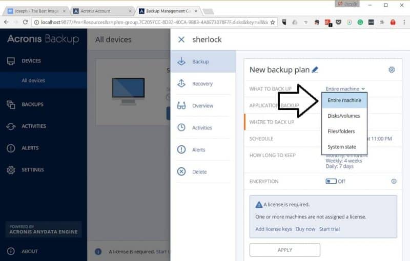Image resolution: width=410 pixels, height=261 pixels.
Task: Click the Delete circle-x icon
Action: click(181, 172)
